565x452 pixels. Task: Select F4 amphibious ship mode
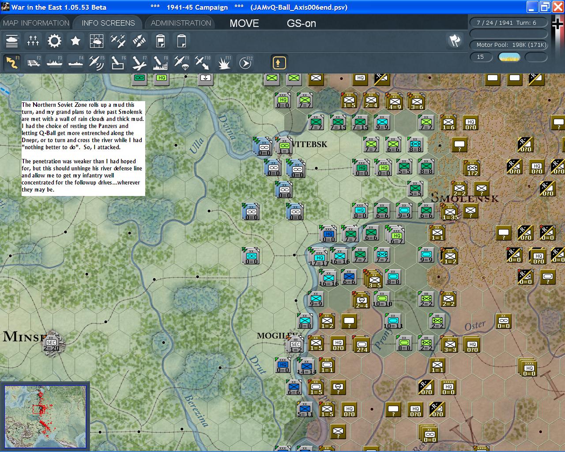pos(75,63)
